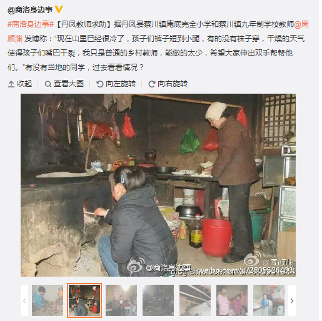Rotate photo using 向左旋转 text
Screen dimensions: 322x321
[x=121, y=84]
